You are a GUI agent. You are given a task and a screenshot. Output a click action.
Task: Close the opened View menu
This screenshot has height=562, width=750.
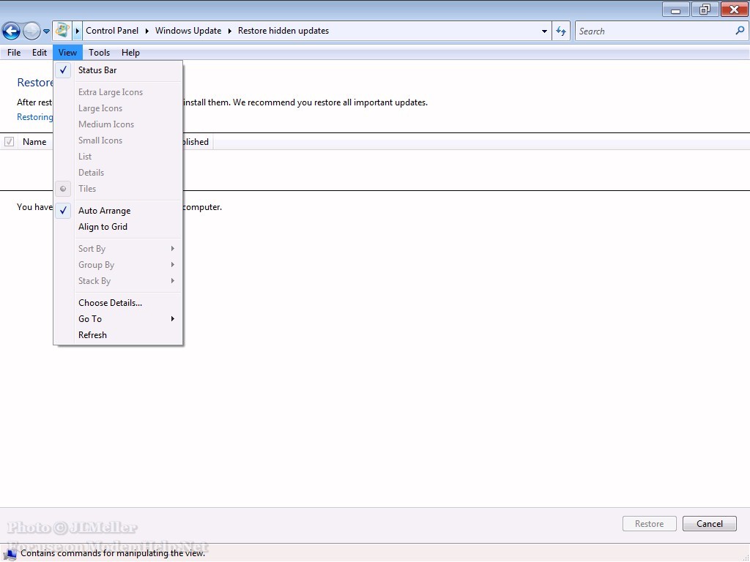(x=67, y=53)
